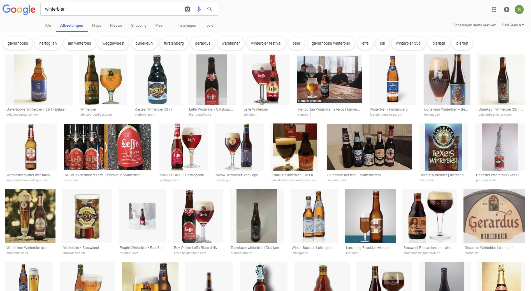The image size is (531, 291).
Task: Click the Leffe Winterbier- Catalogus caption
Action: [x=211, y=109]
